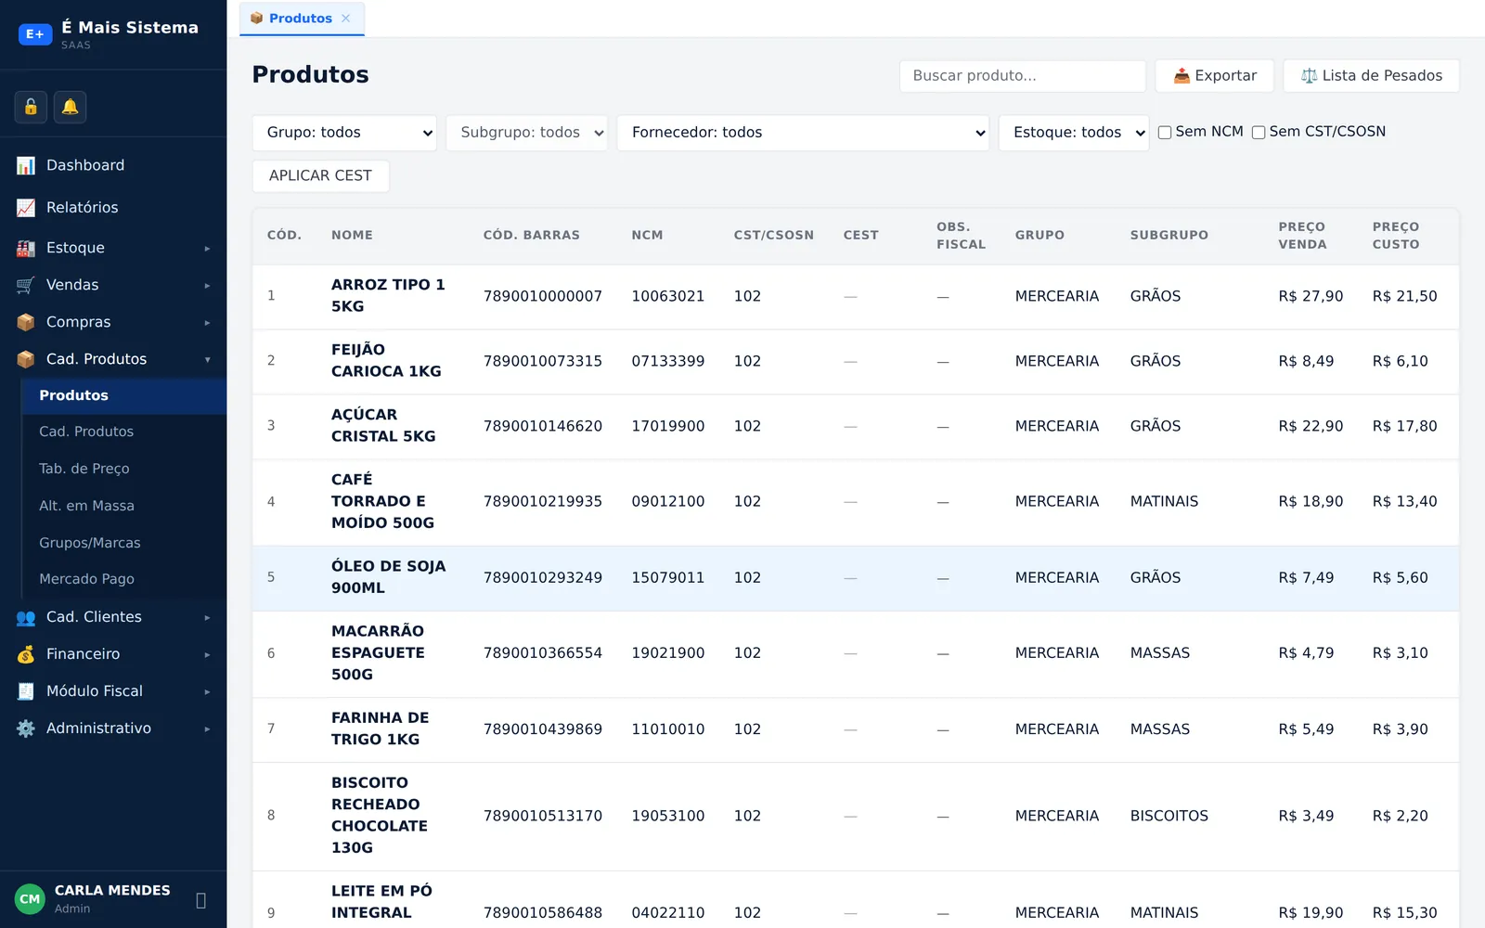Open product BISCOITO RECHEADO CHOCOLATE 130G
This screenshot has height=928, width=1485.
(x=380, y=815)
